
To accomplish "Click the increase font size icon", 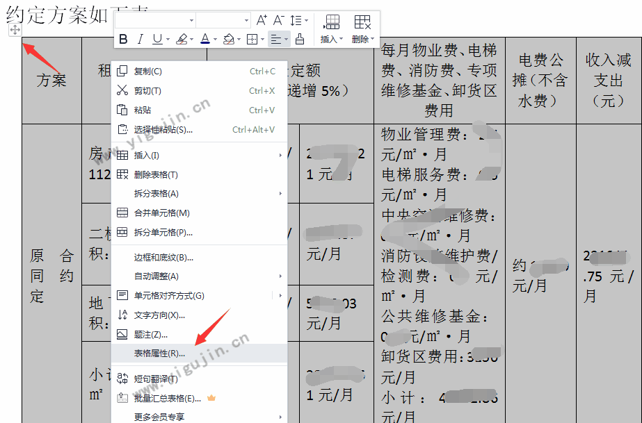I will pyautogui.click(x=262, y=20).
